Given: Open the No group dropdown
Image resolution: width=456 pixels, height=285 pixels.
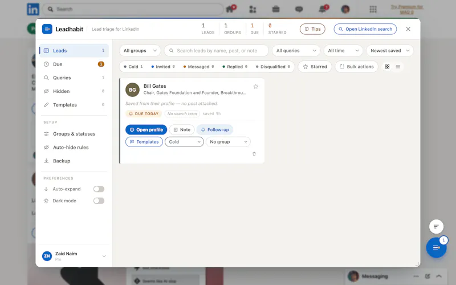Looking at the screenshot, I should (229, 142).
